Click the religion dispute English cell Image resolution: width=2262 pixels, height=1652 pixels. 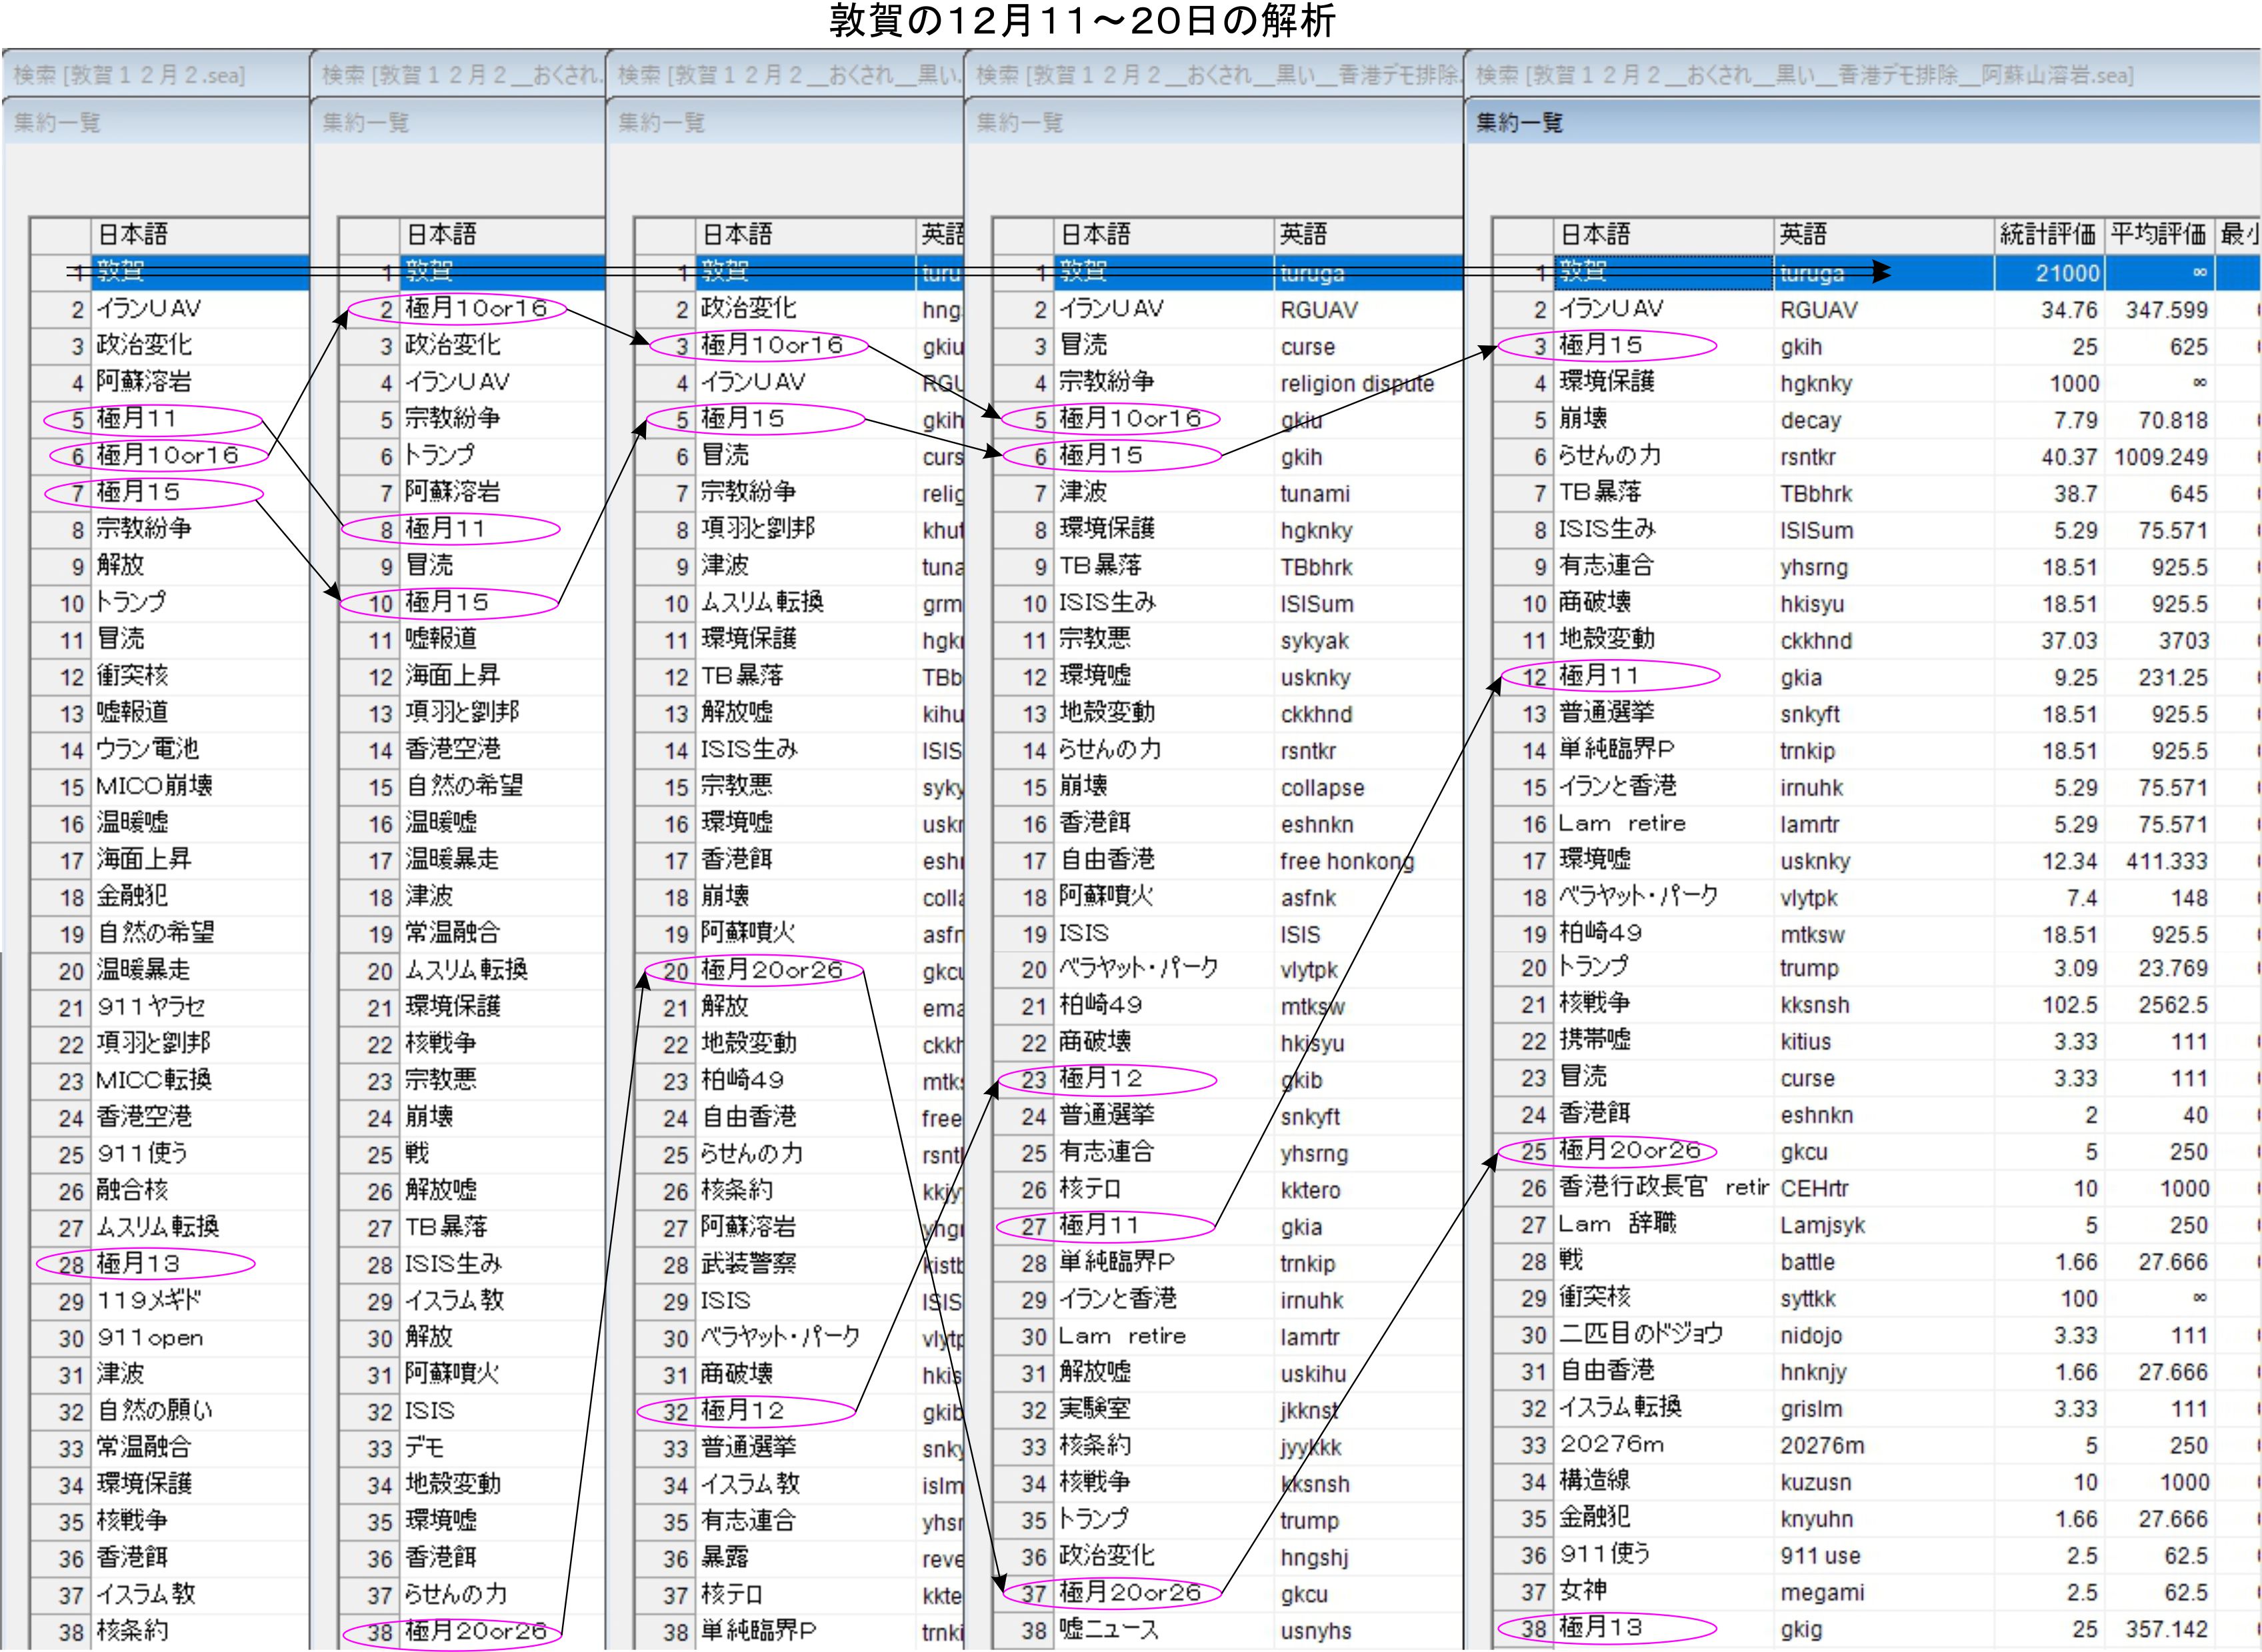tap(1357, 384)
